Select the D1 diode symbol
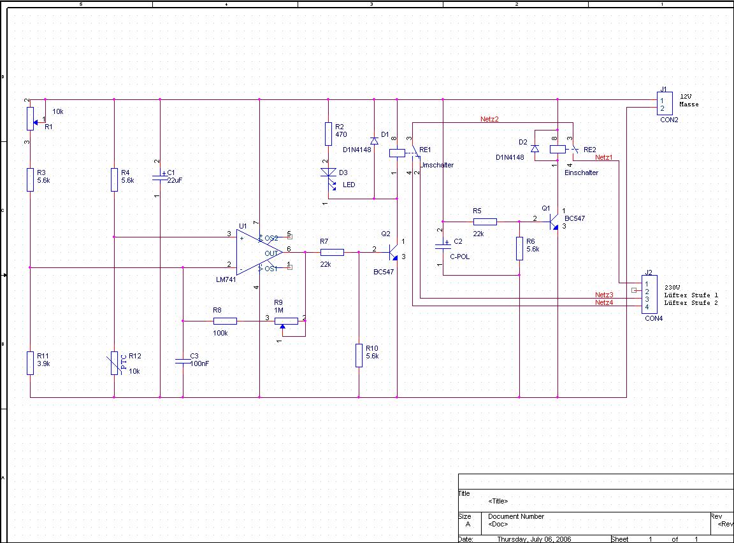Image resolution: width=734 pixels, height=543 pixels. click(374, 141)
